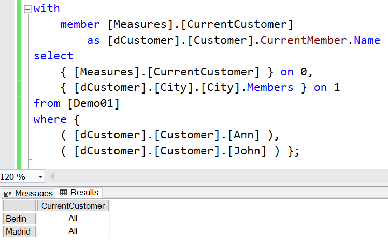
Task: Click the 'where' keyword in the editor
Action: tap(50, 119)
